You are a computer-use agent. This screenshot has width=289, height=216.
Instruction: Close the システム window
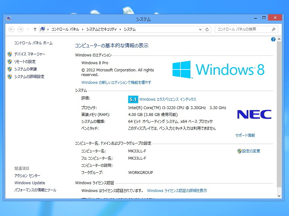[x=275, y=18]
